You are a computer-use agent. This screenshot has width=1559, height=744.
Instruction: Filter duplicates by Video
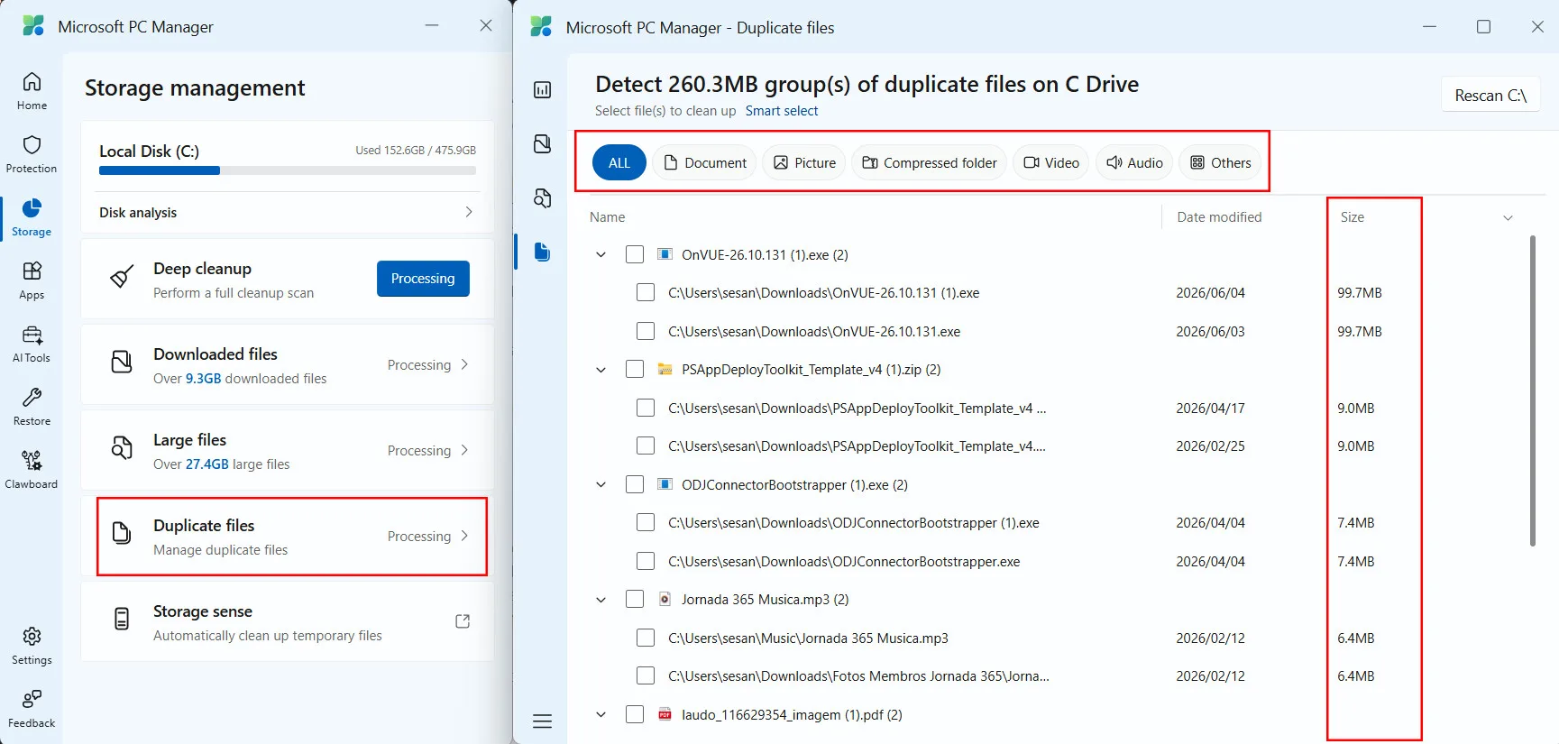pos(1051,162)
